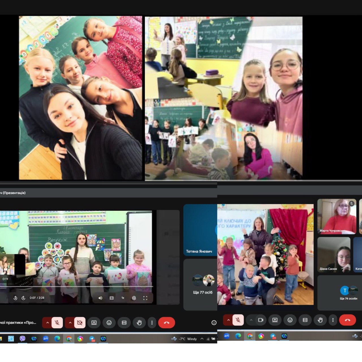Screen dimensions: 362x362
Task: Select Марта Чупровська's video tile
Action: (x=337, y=216)
